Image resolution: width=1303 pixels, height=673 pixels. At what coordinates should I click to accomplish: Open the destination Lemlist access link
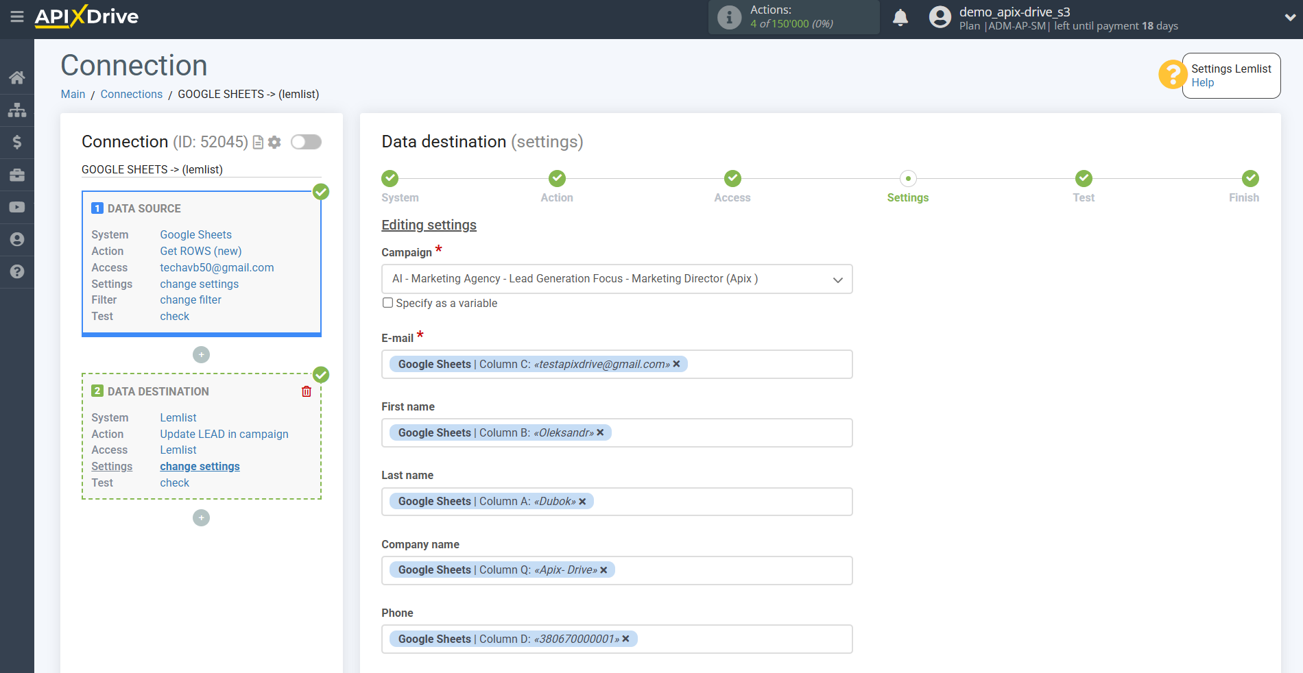click(x=178, y=450)
